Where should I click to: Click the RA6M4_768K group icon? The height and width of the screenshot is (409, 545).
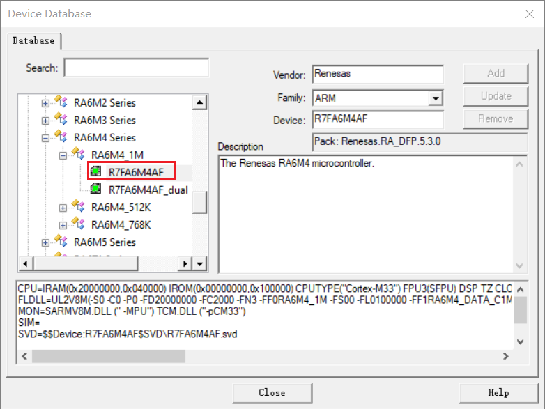coord(79,223)
